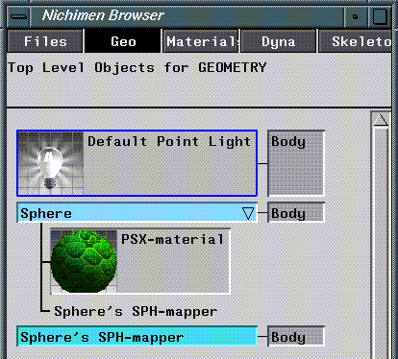Viewport: 398px width, 359px height.
Task: Select the cyan Sphere's SPH-mapper top-level row
Action: [137, 336]
